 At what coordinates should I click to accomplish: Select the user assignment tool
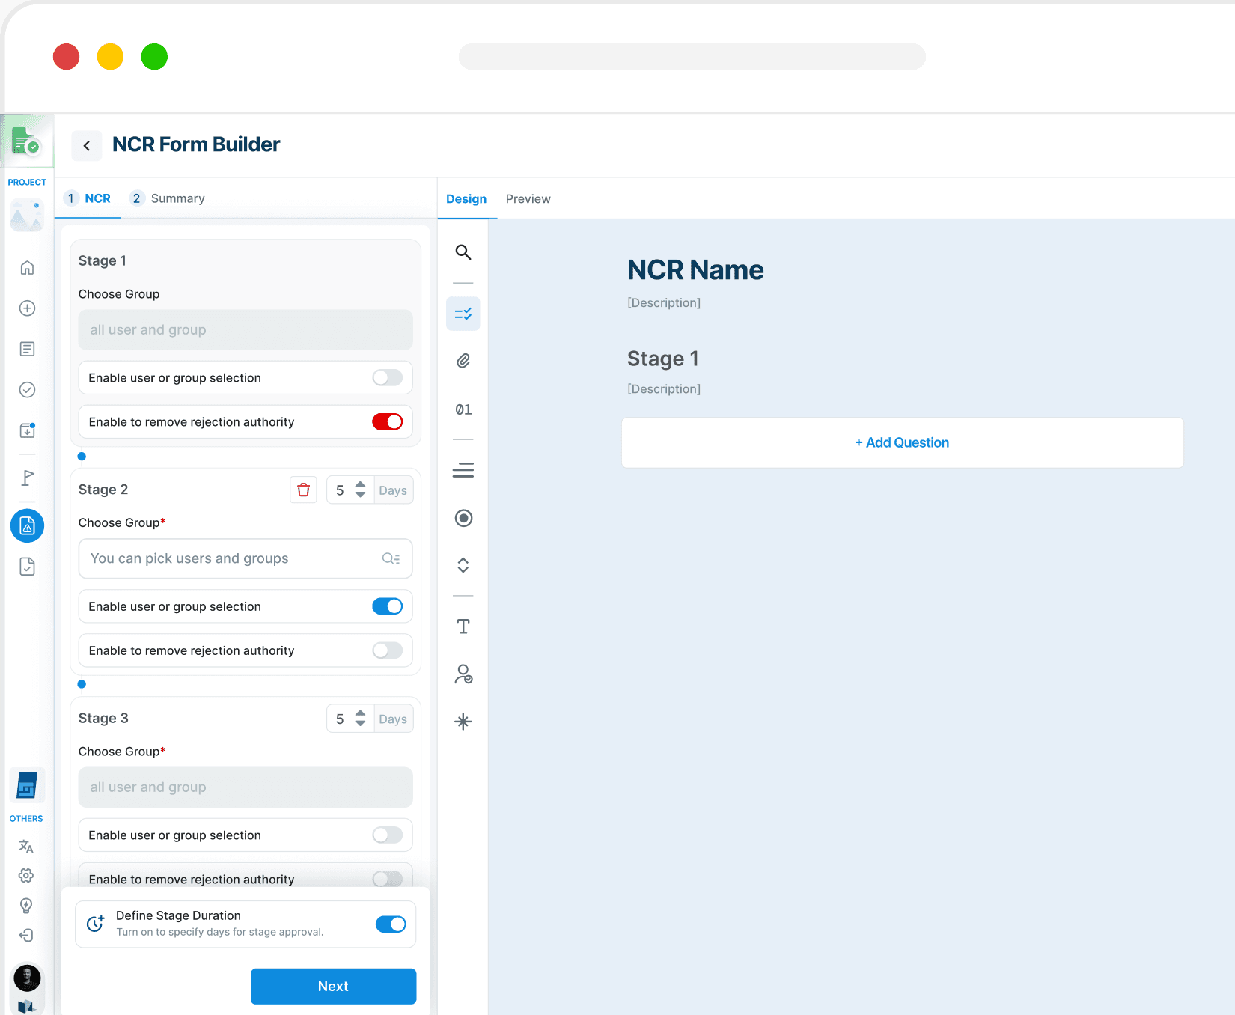pyautogui.click(x=463, y=674)
